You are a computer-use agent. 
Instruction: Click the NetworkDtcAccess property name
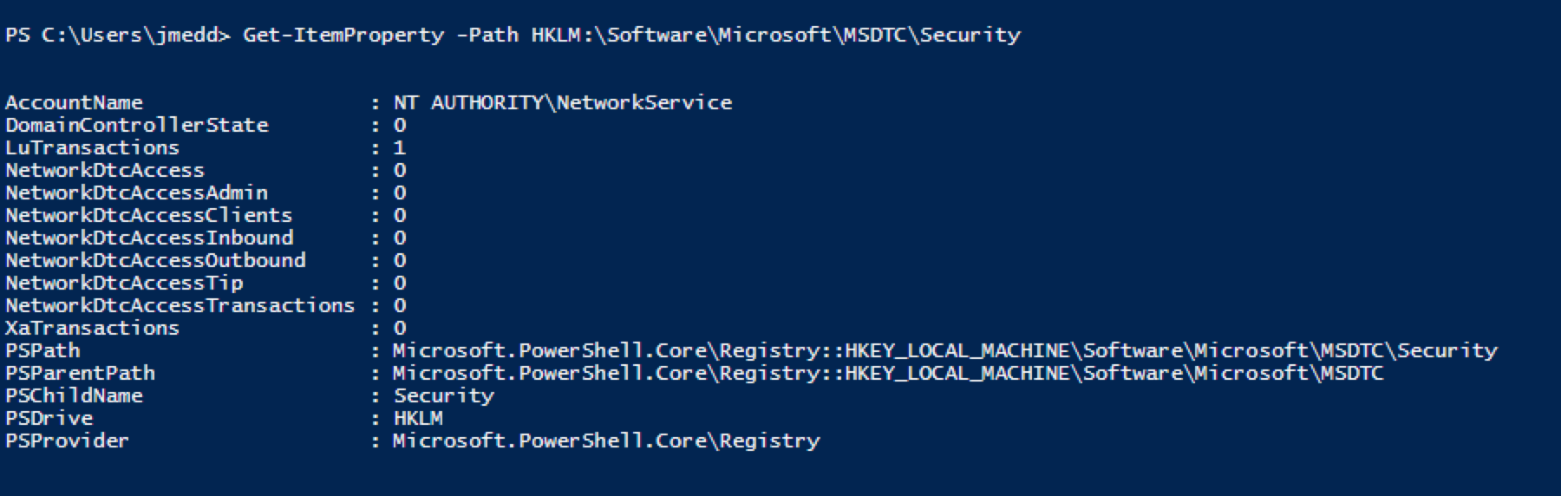coord(105,170)
